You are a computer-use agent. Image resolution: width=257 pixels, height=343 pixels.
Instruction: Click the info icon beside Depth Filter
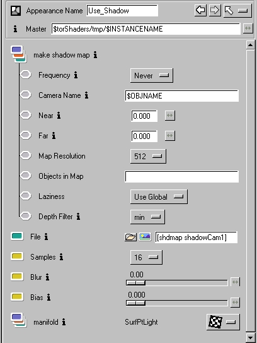point(78,217)
